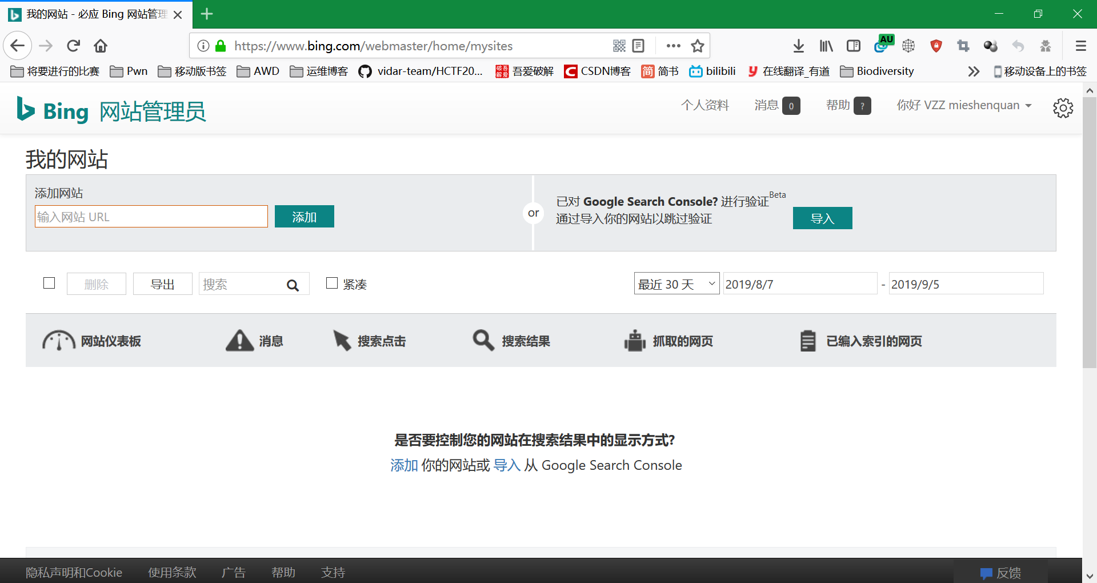The width and height of the screenshot is (1097, 583).
Task: Open the Firefox downloads panel
Action: 799,46
